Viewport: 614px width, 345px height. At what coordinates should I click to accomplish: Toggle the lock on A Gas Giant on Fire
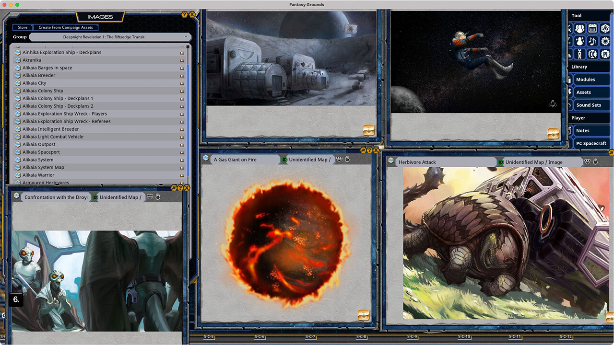[347, 159]
